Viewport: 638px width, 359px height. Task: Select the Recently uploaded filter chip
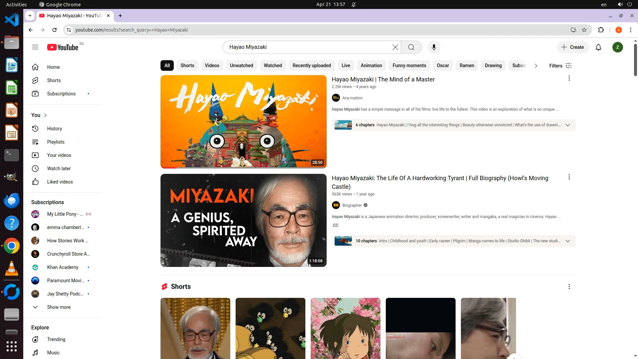pos(311,65)
